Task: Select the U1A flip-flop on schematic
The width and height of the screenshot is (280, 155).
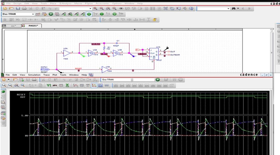Action: 154,54
